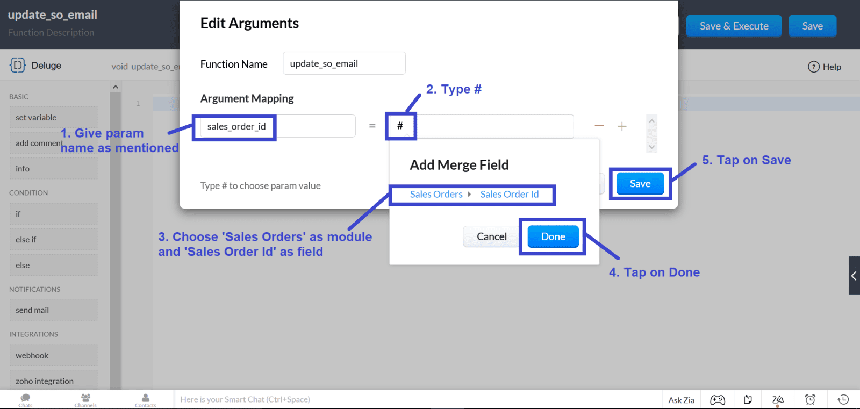Select the Sales Orders module link
The image size is (860, 409).
[x=436, y=194]
